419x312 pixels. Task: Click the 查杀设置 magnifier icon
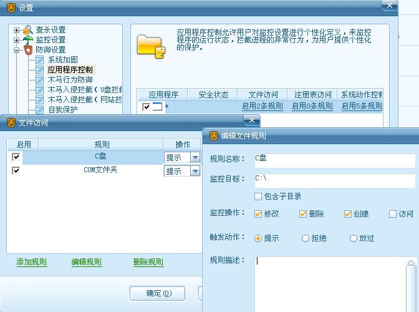click(28, 30)
